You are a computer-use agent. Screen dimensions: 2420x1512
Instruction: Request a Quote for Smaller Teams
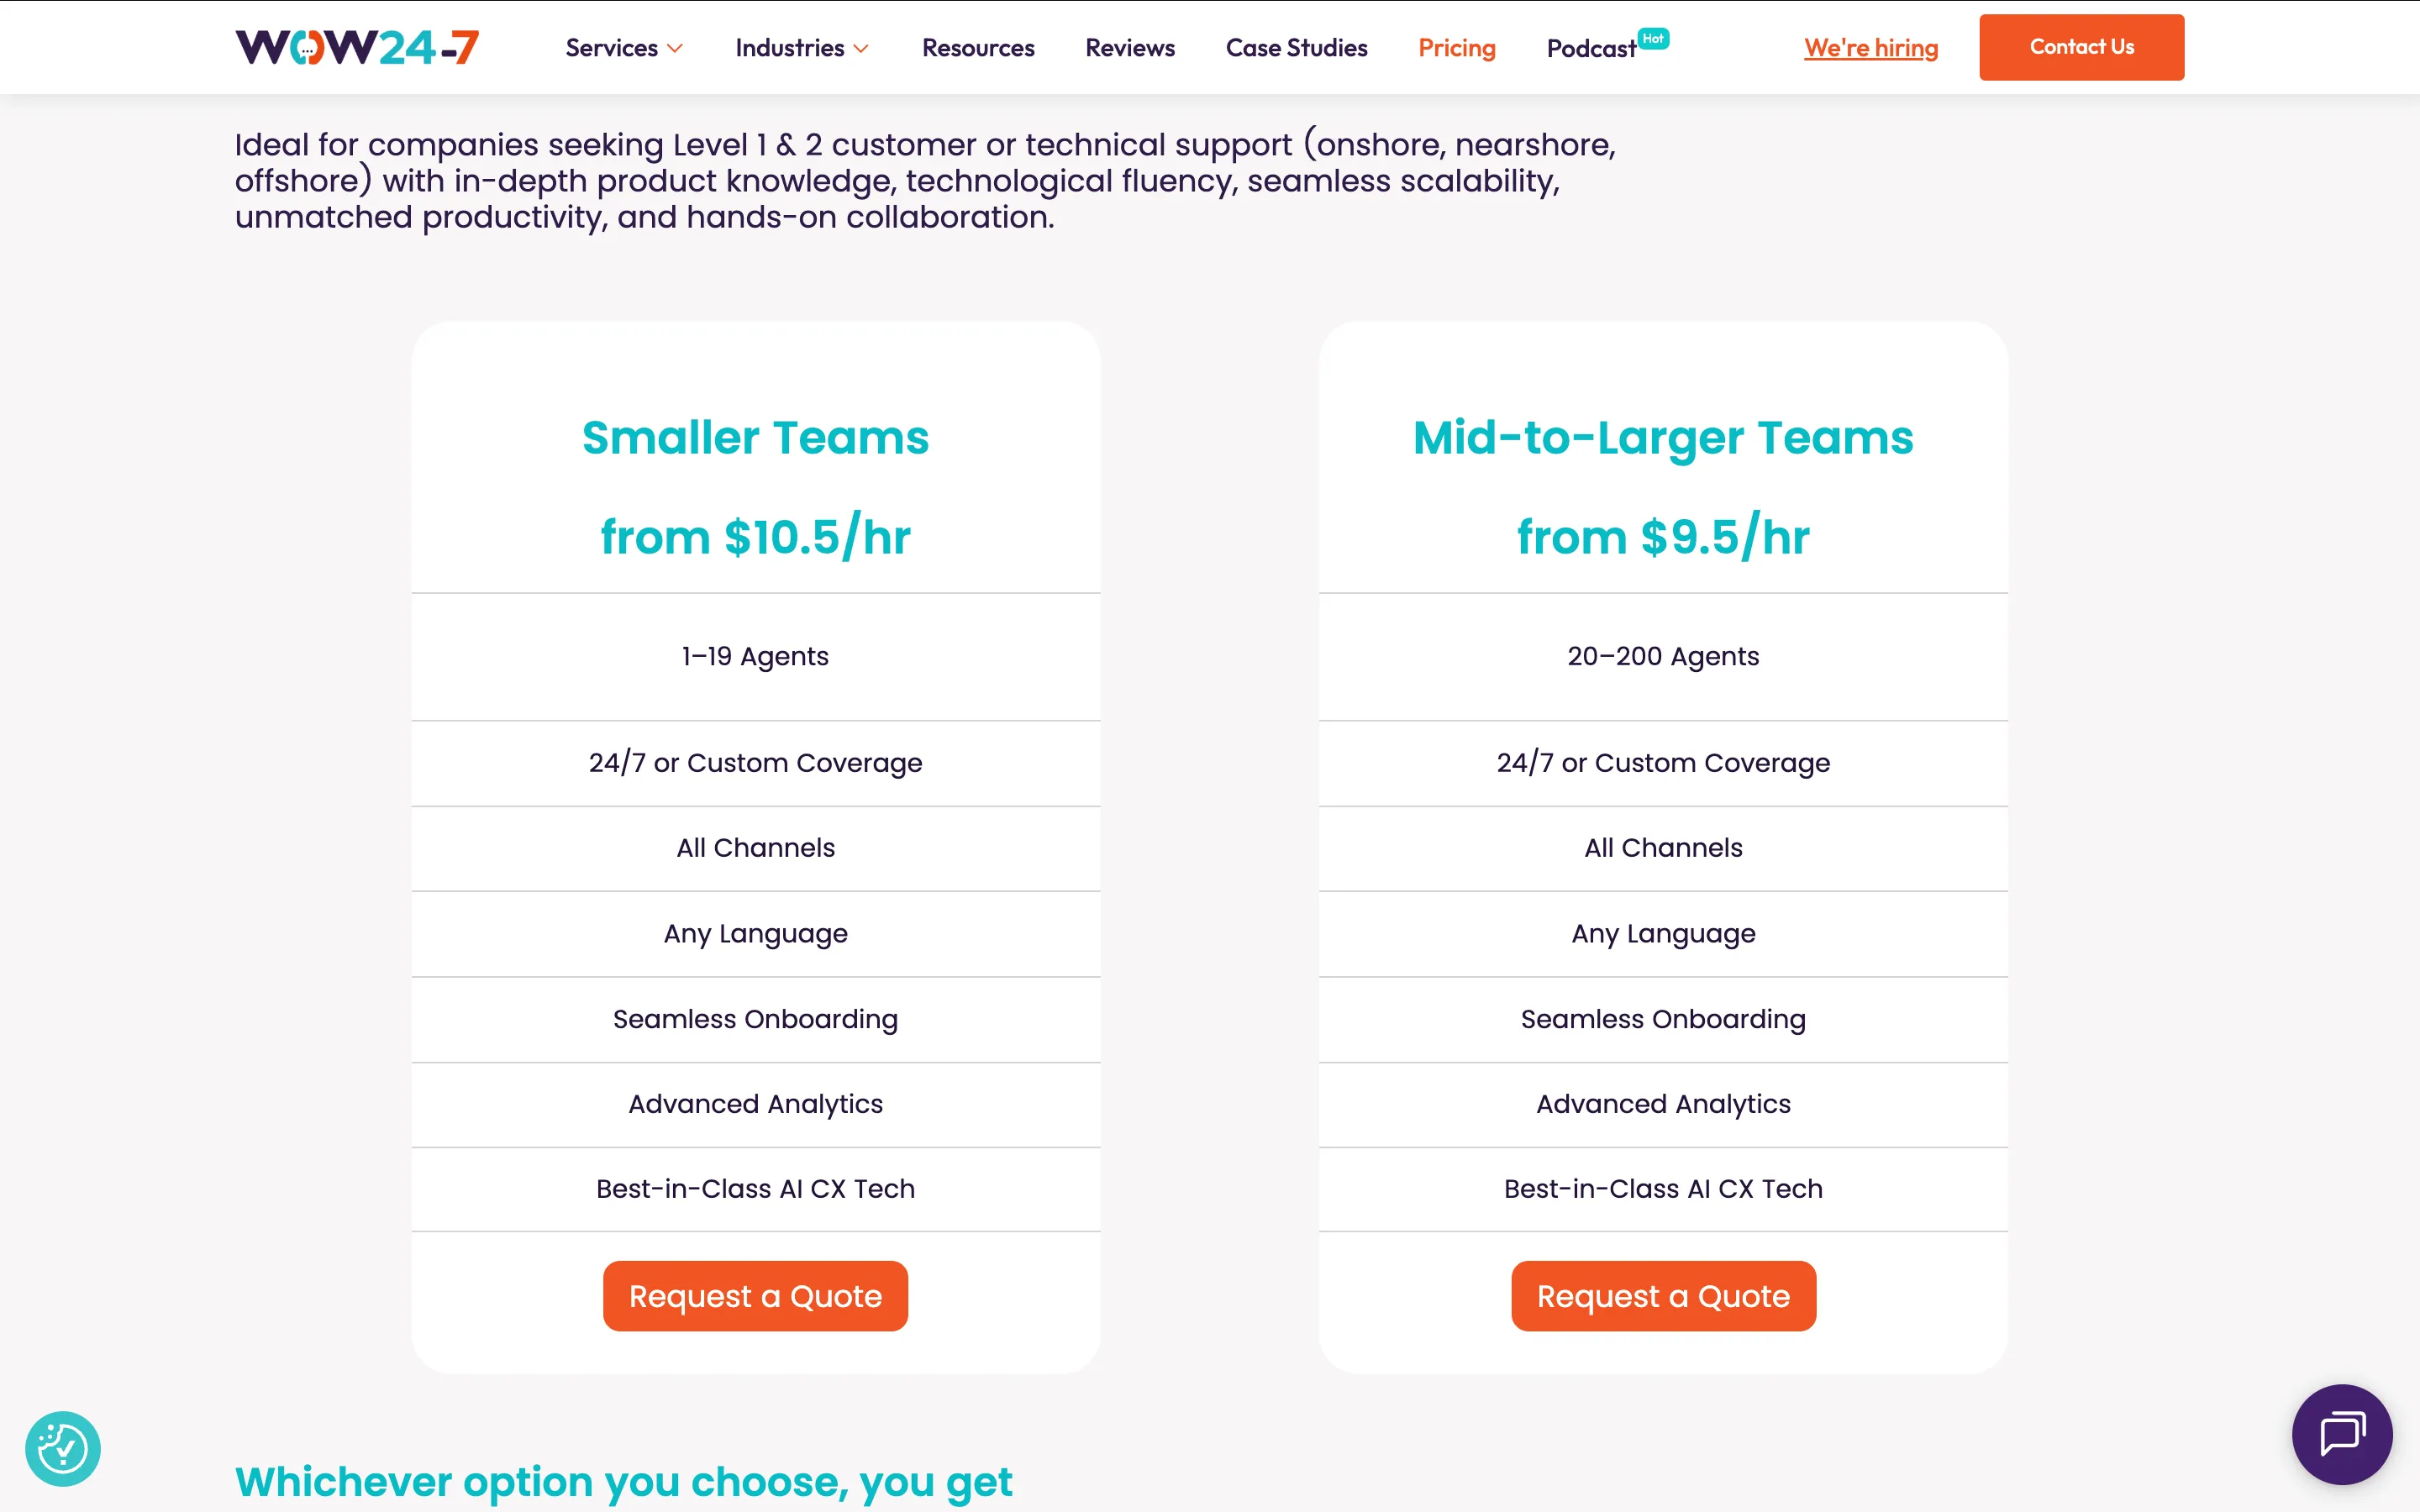click(x=755, y=1295)
